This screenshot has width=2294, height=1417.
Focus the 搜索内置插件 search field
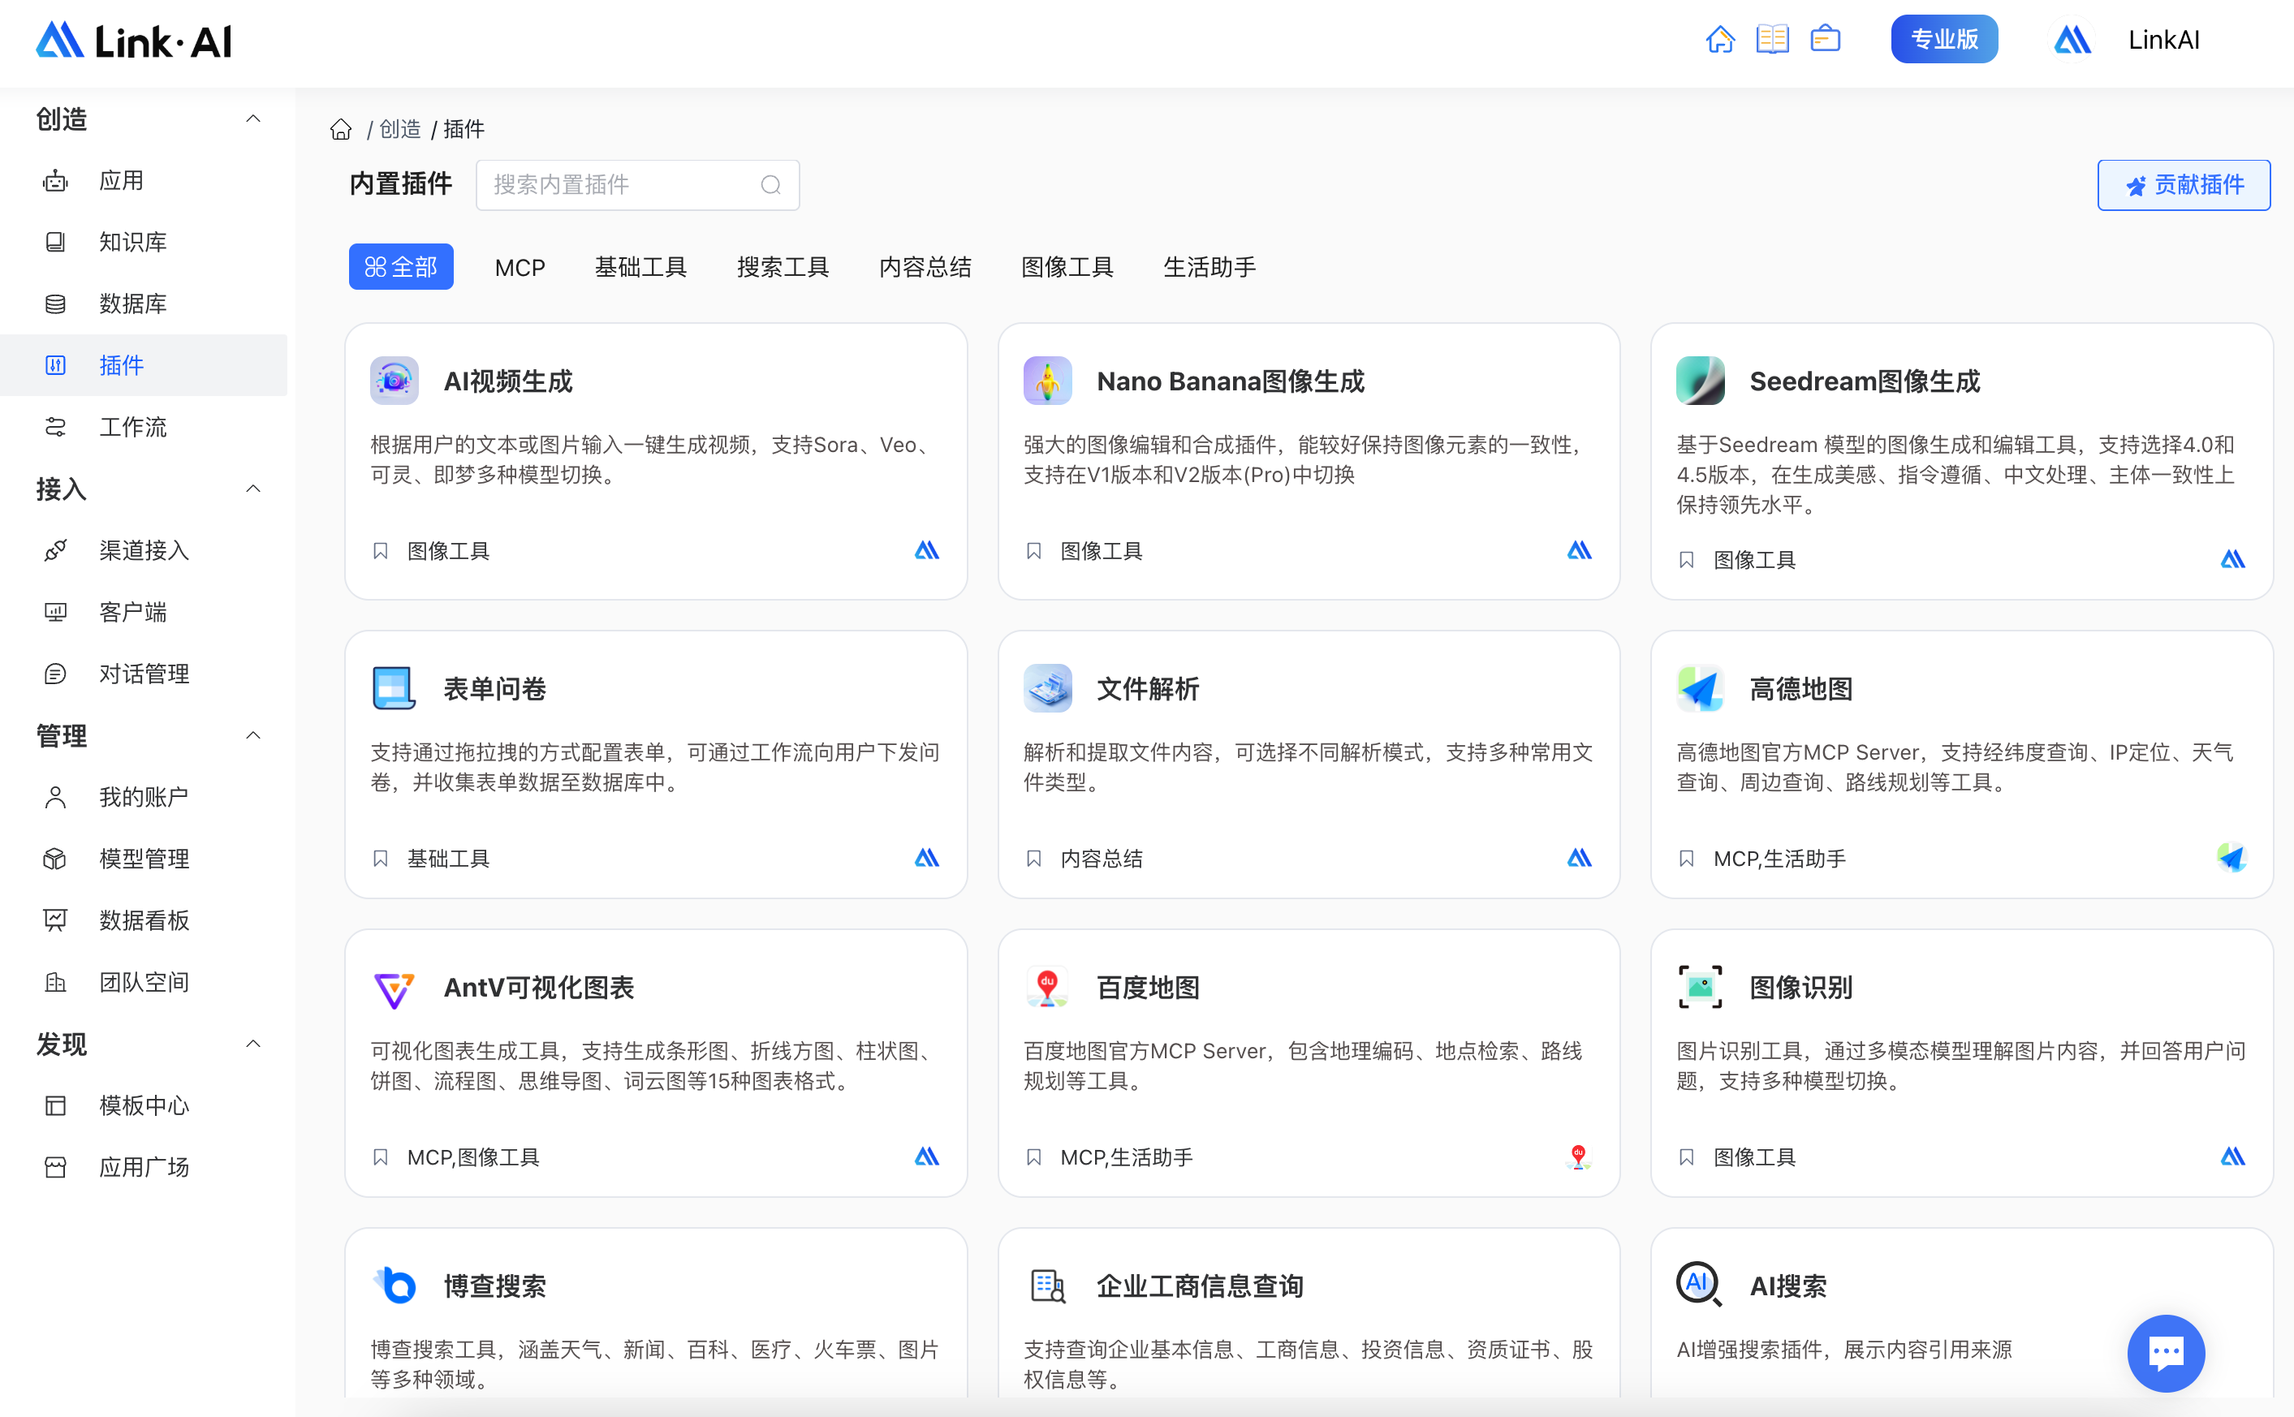pos(619,184)
